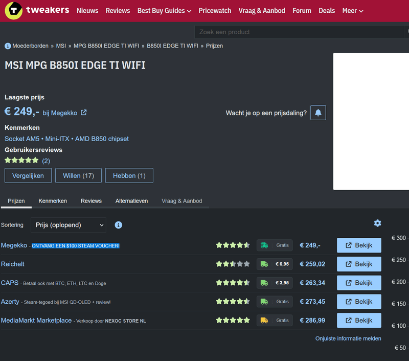409x361 pixels.
Task: Open Reviews in the top navigation
Action: [x=118, y=11]
